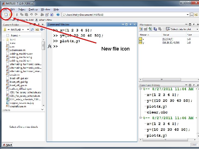Open the Edit menu
The height and width of the screenshot is (149, 199).
coord(12,9)
